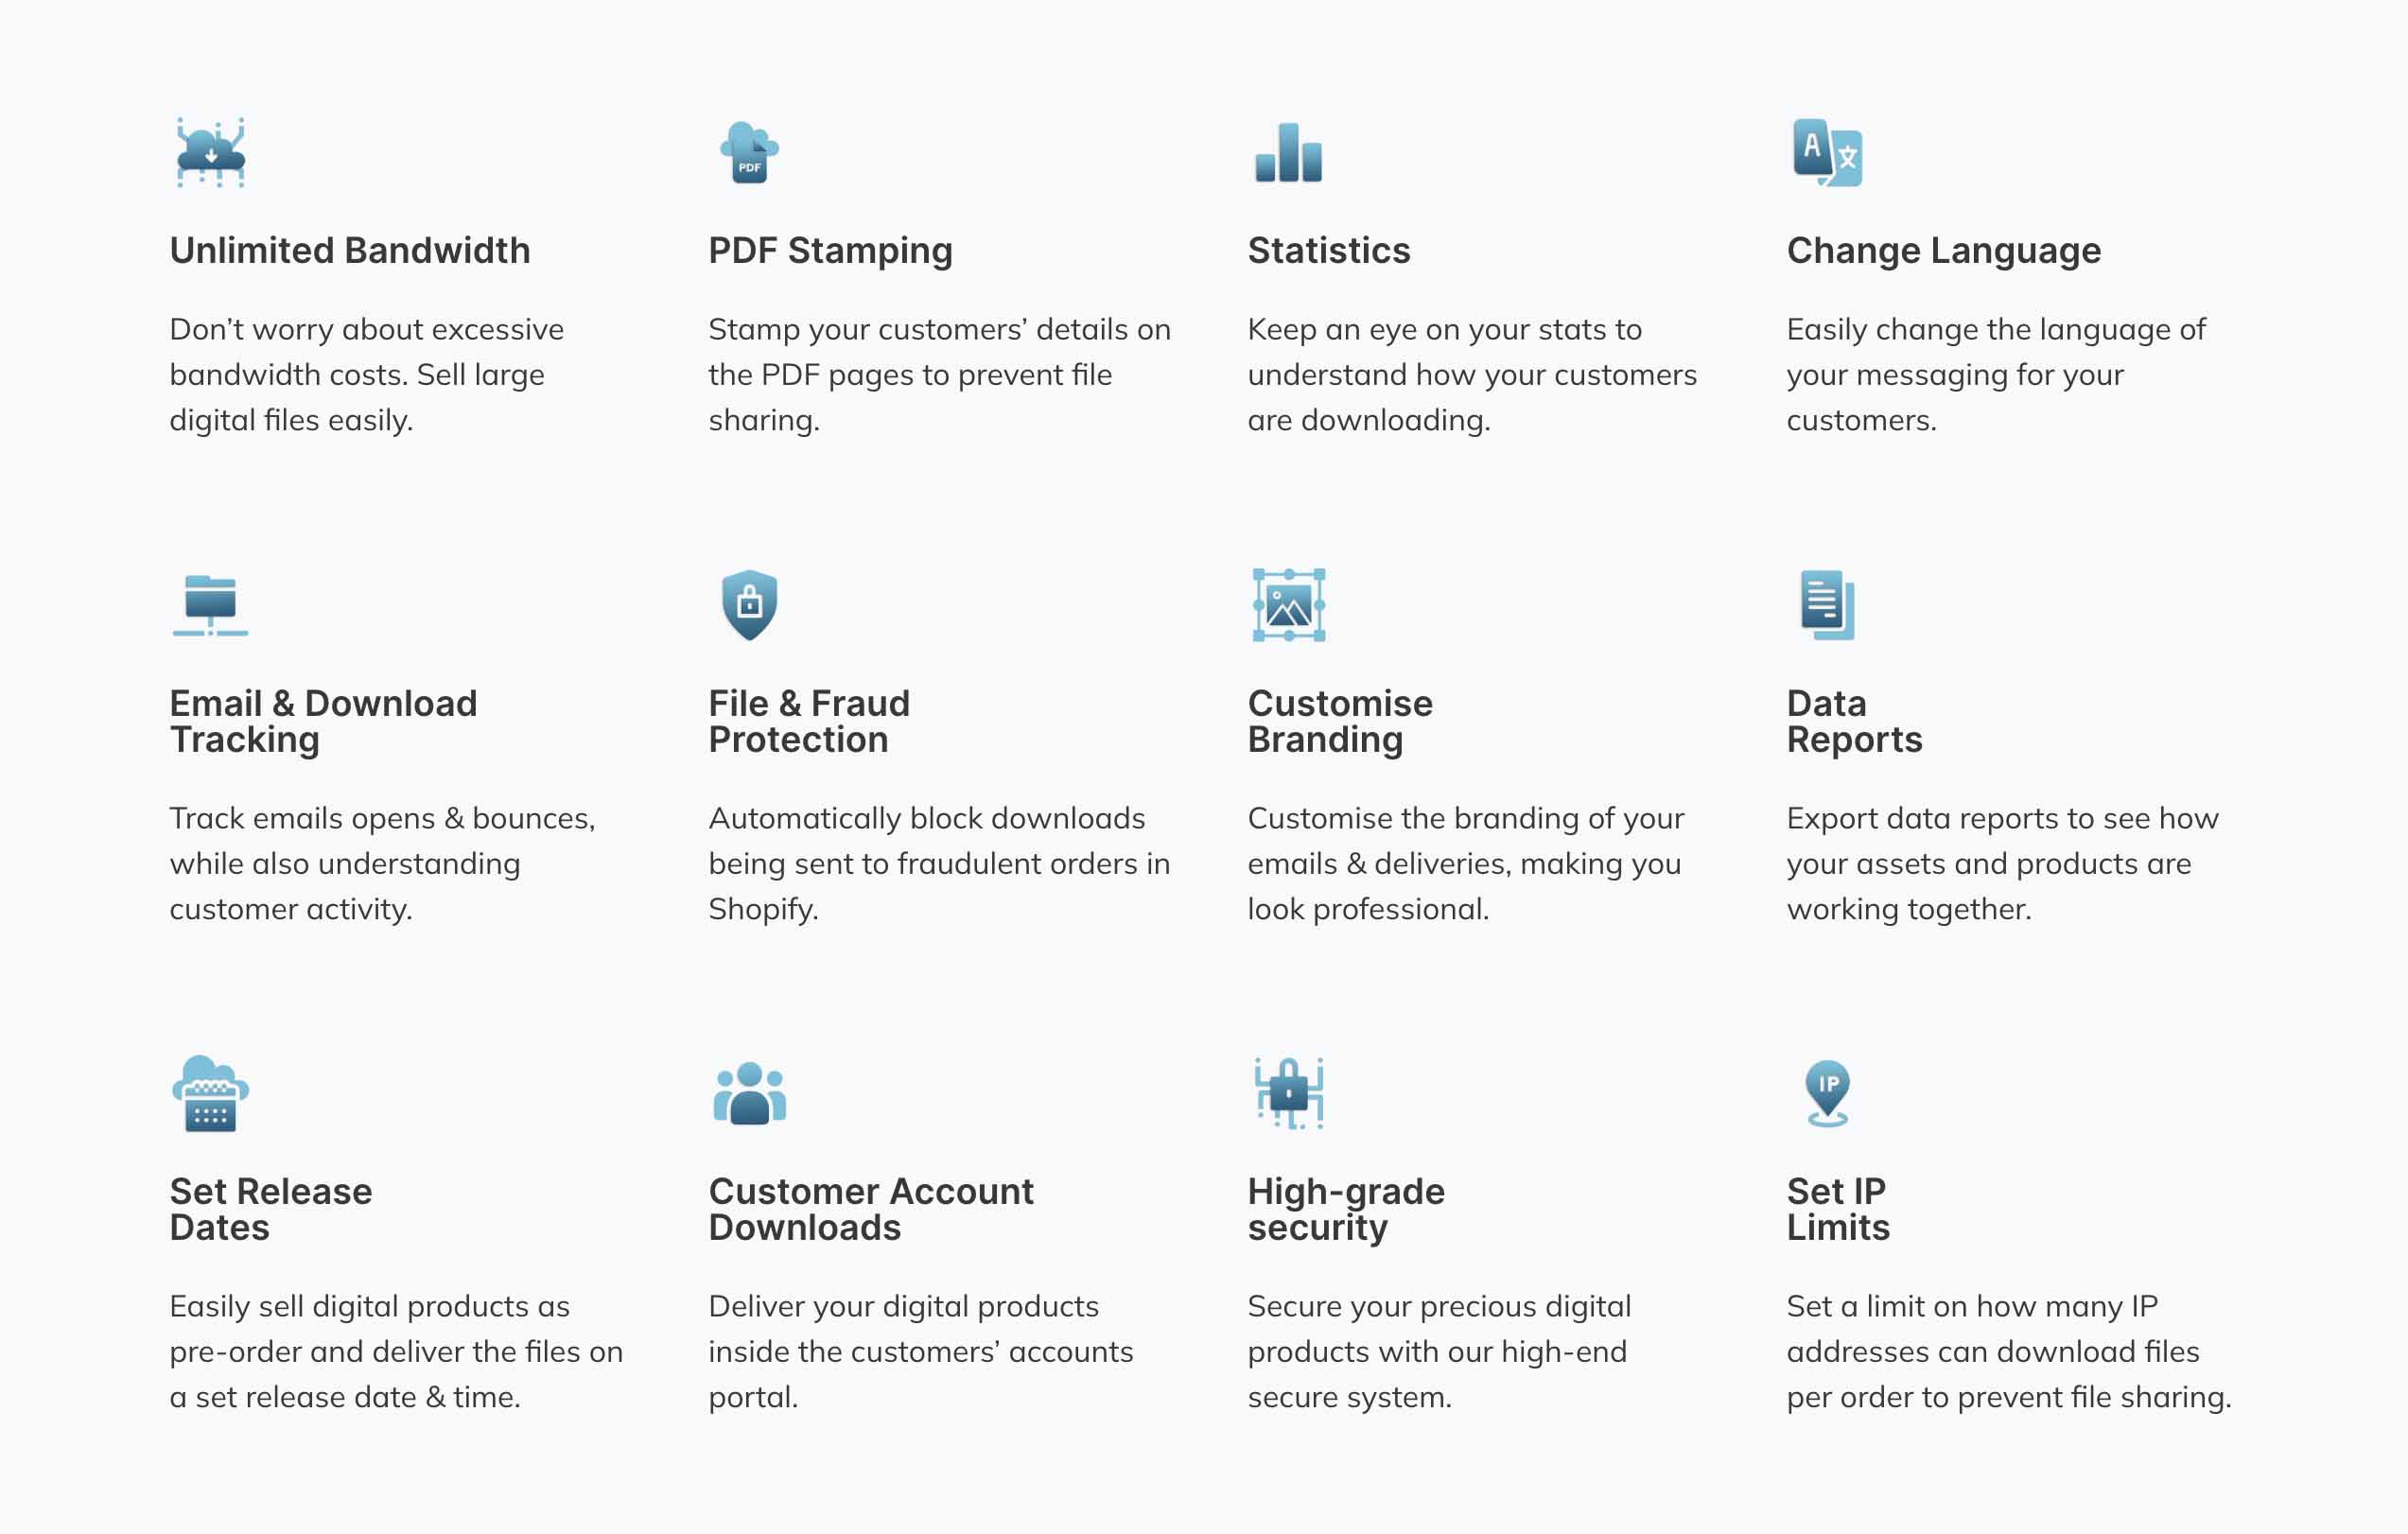The image size is (2408, 1534).
Task: Select the PDF Stamping heading
Action: pos(830,250)
